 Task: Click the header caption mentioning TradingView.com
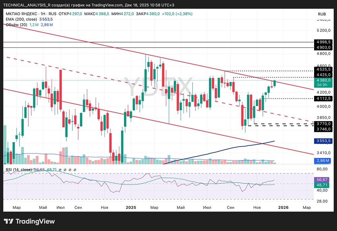click(89, 5)
